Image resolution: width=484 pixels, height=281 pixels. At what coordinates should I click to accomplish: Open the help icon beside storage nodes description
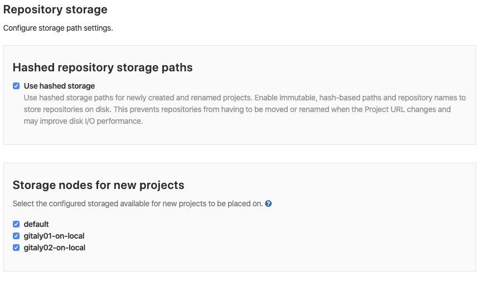(x=268, y=204)
